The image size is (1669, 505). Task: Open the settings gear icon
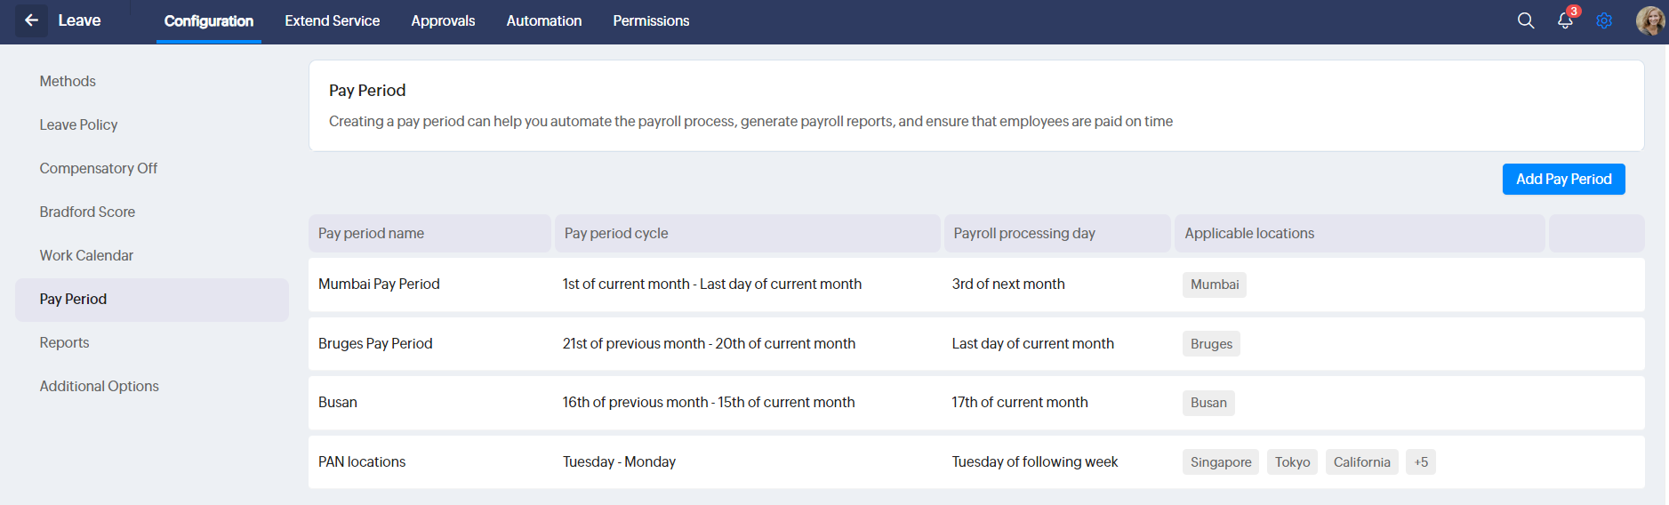point(1604,20)
